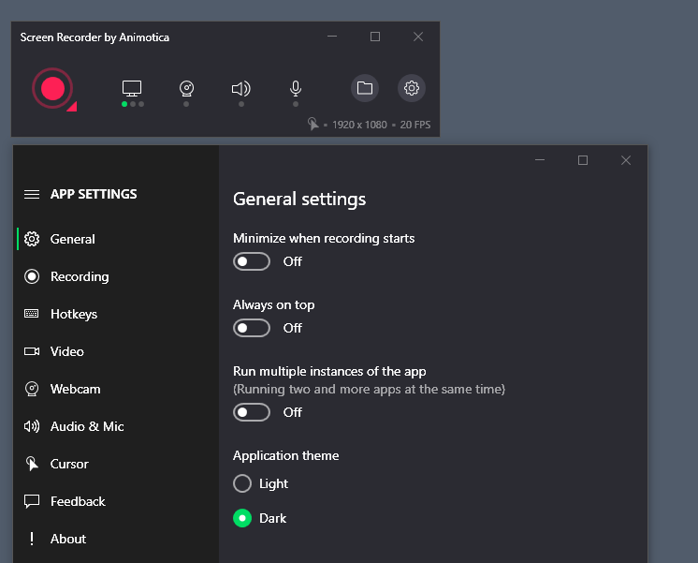Image resolution: width=698 pixels, height=563 pixels.
Task: Turn on the Always on top switch
Action: point(252,328)
